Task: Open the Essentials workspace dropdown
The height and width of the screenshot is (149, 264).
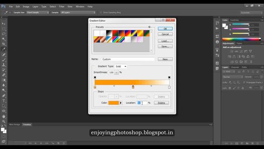Action: [251, 13]
